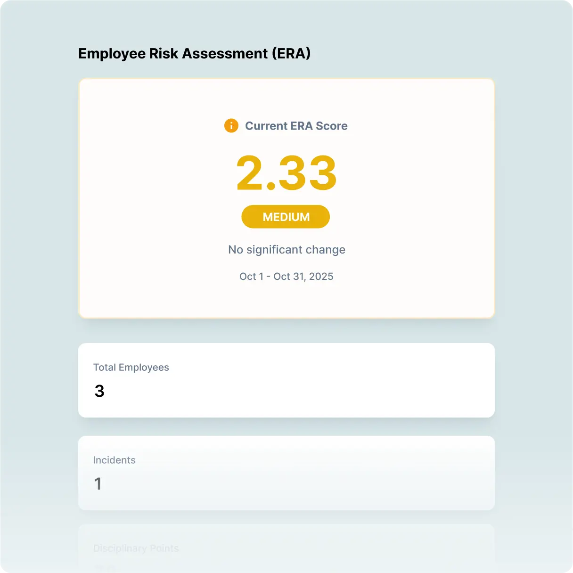Select the Current ERA Score label

(x=296, y=126)
